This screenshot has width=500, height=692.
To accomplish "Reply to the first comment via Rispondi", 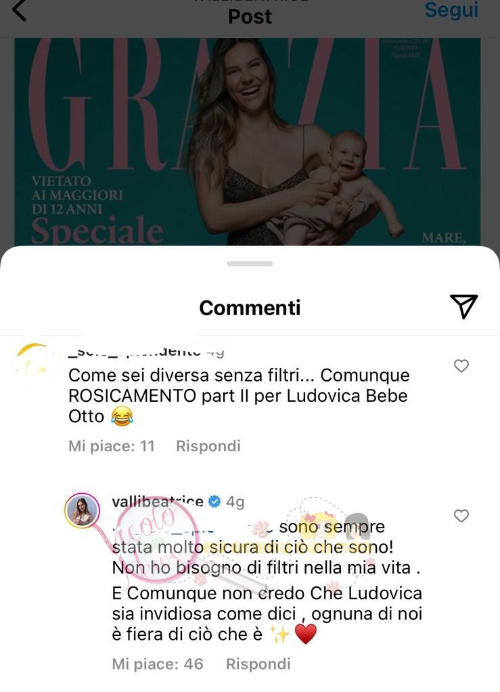I will point(208,446).
